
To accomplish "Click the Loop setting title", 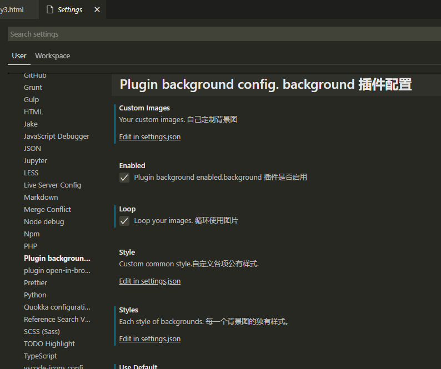I will [127, 209].
